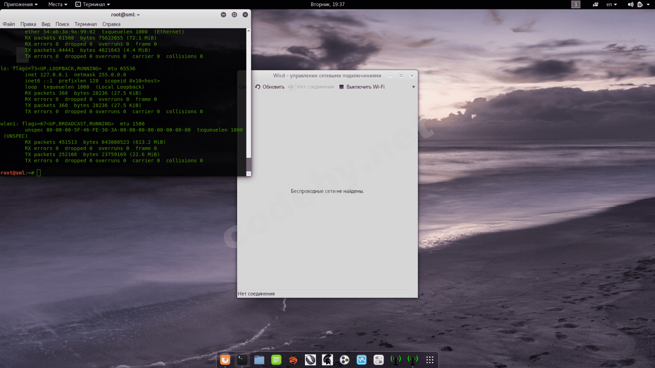Switch to workspace 1 indicator
Image resolution: width=655 pixels, height=368 pixels.
coord(576,4)
